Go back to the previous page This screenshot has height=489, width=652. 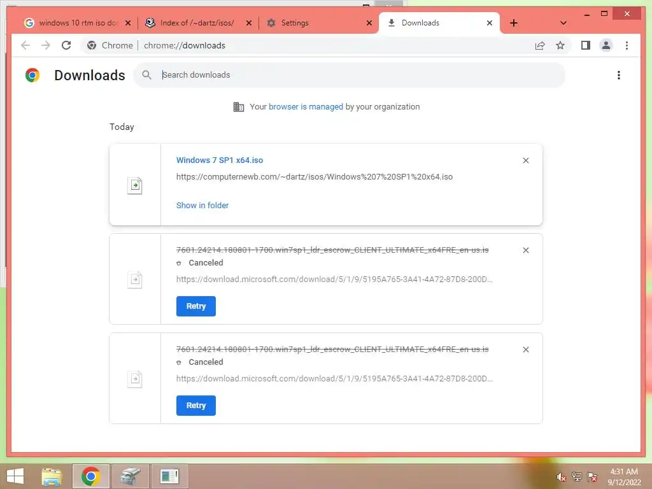(x=25, y=45)
